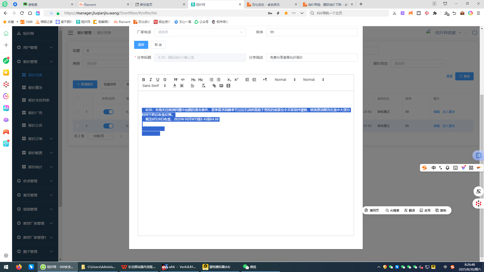Insert an image with the image icon
The image size is (484, 272).
(221, 86)
